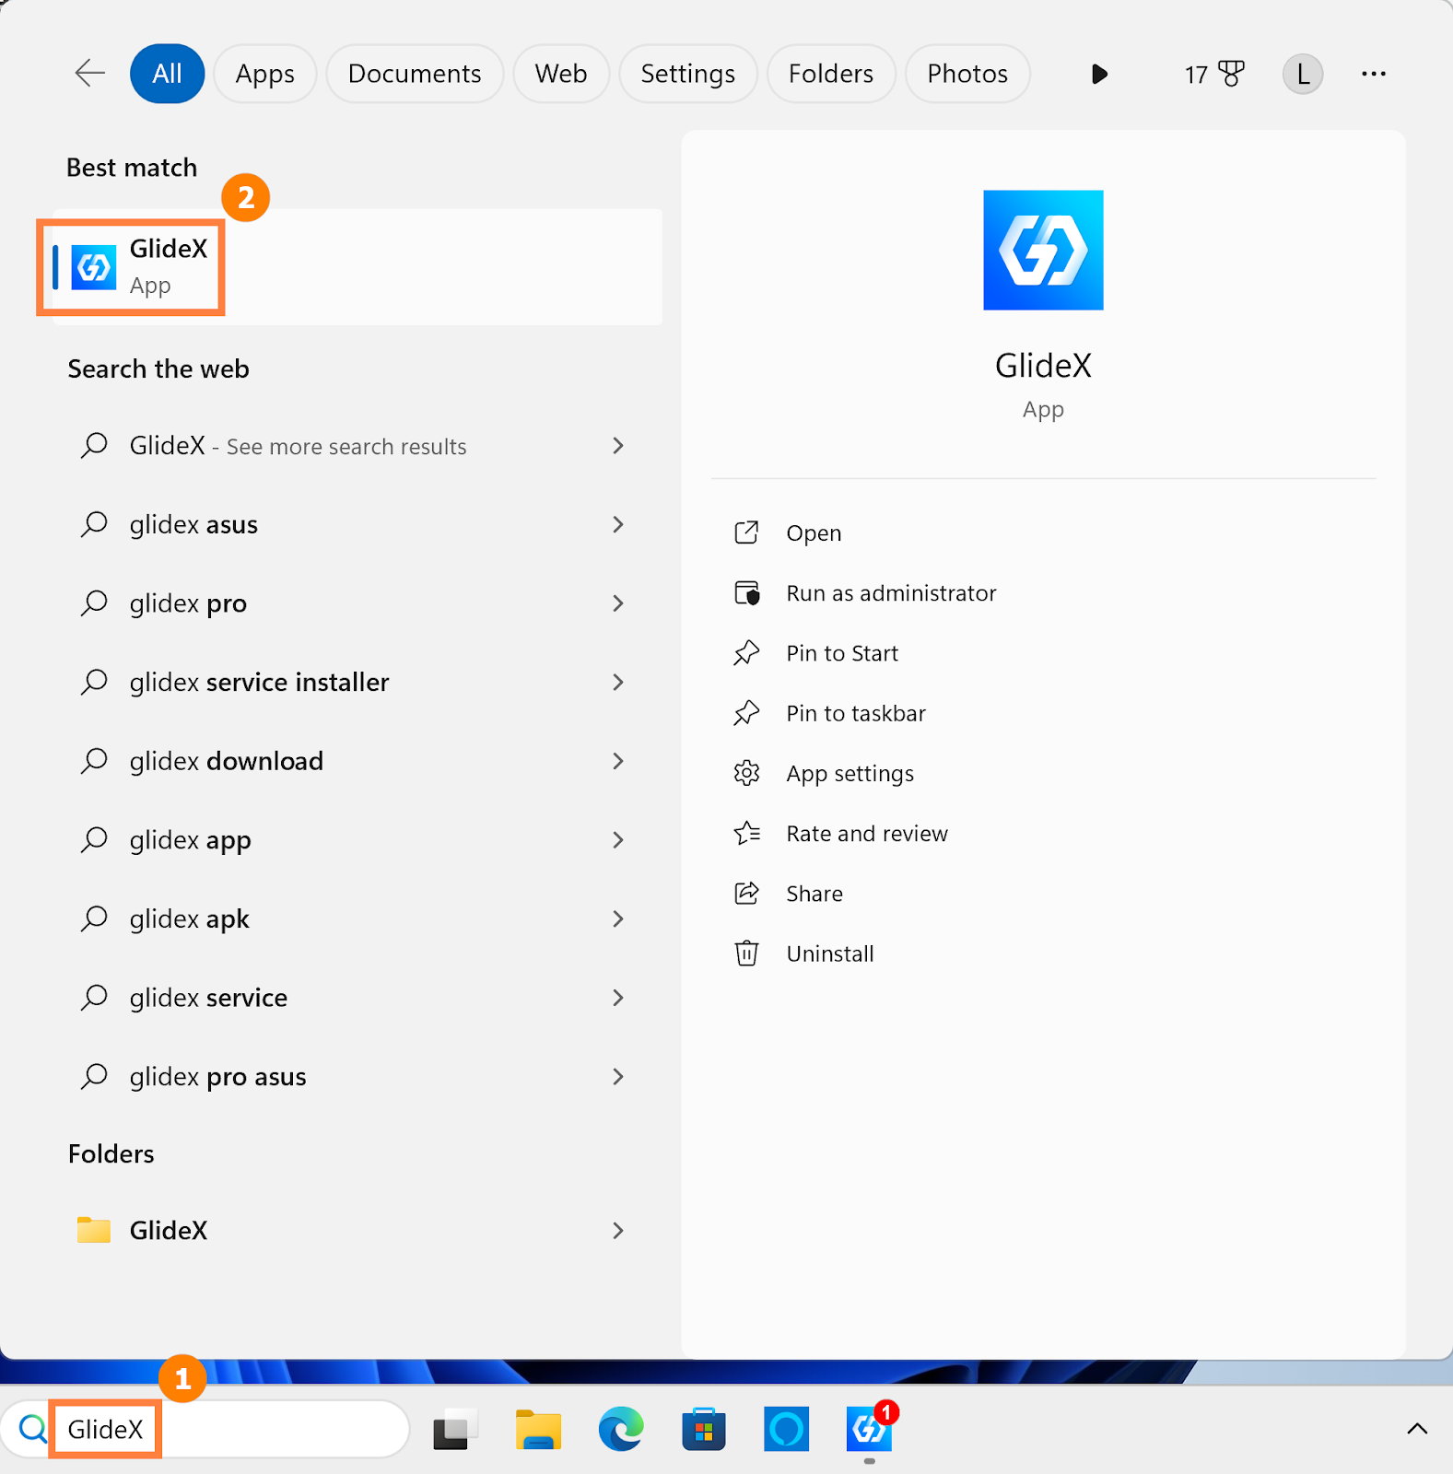Image resolution: width=1453 pixels, height=1474 pixels.
Task: Click the trash icon beside Uninstall
Action: 746,953
